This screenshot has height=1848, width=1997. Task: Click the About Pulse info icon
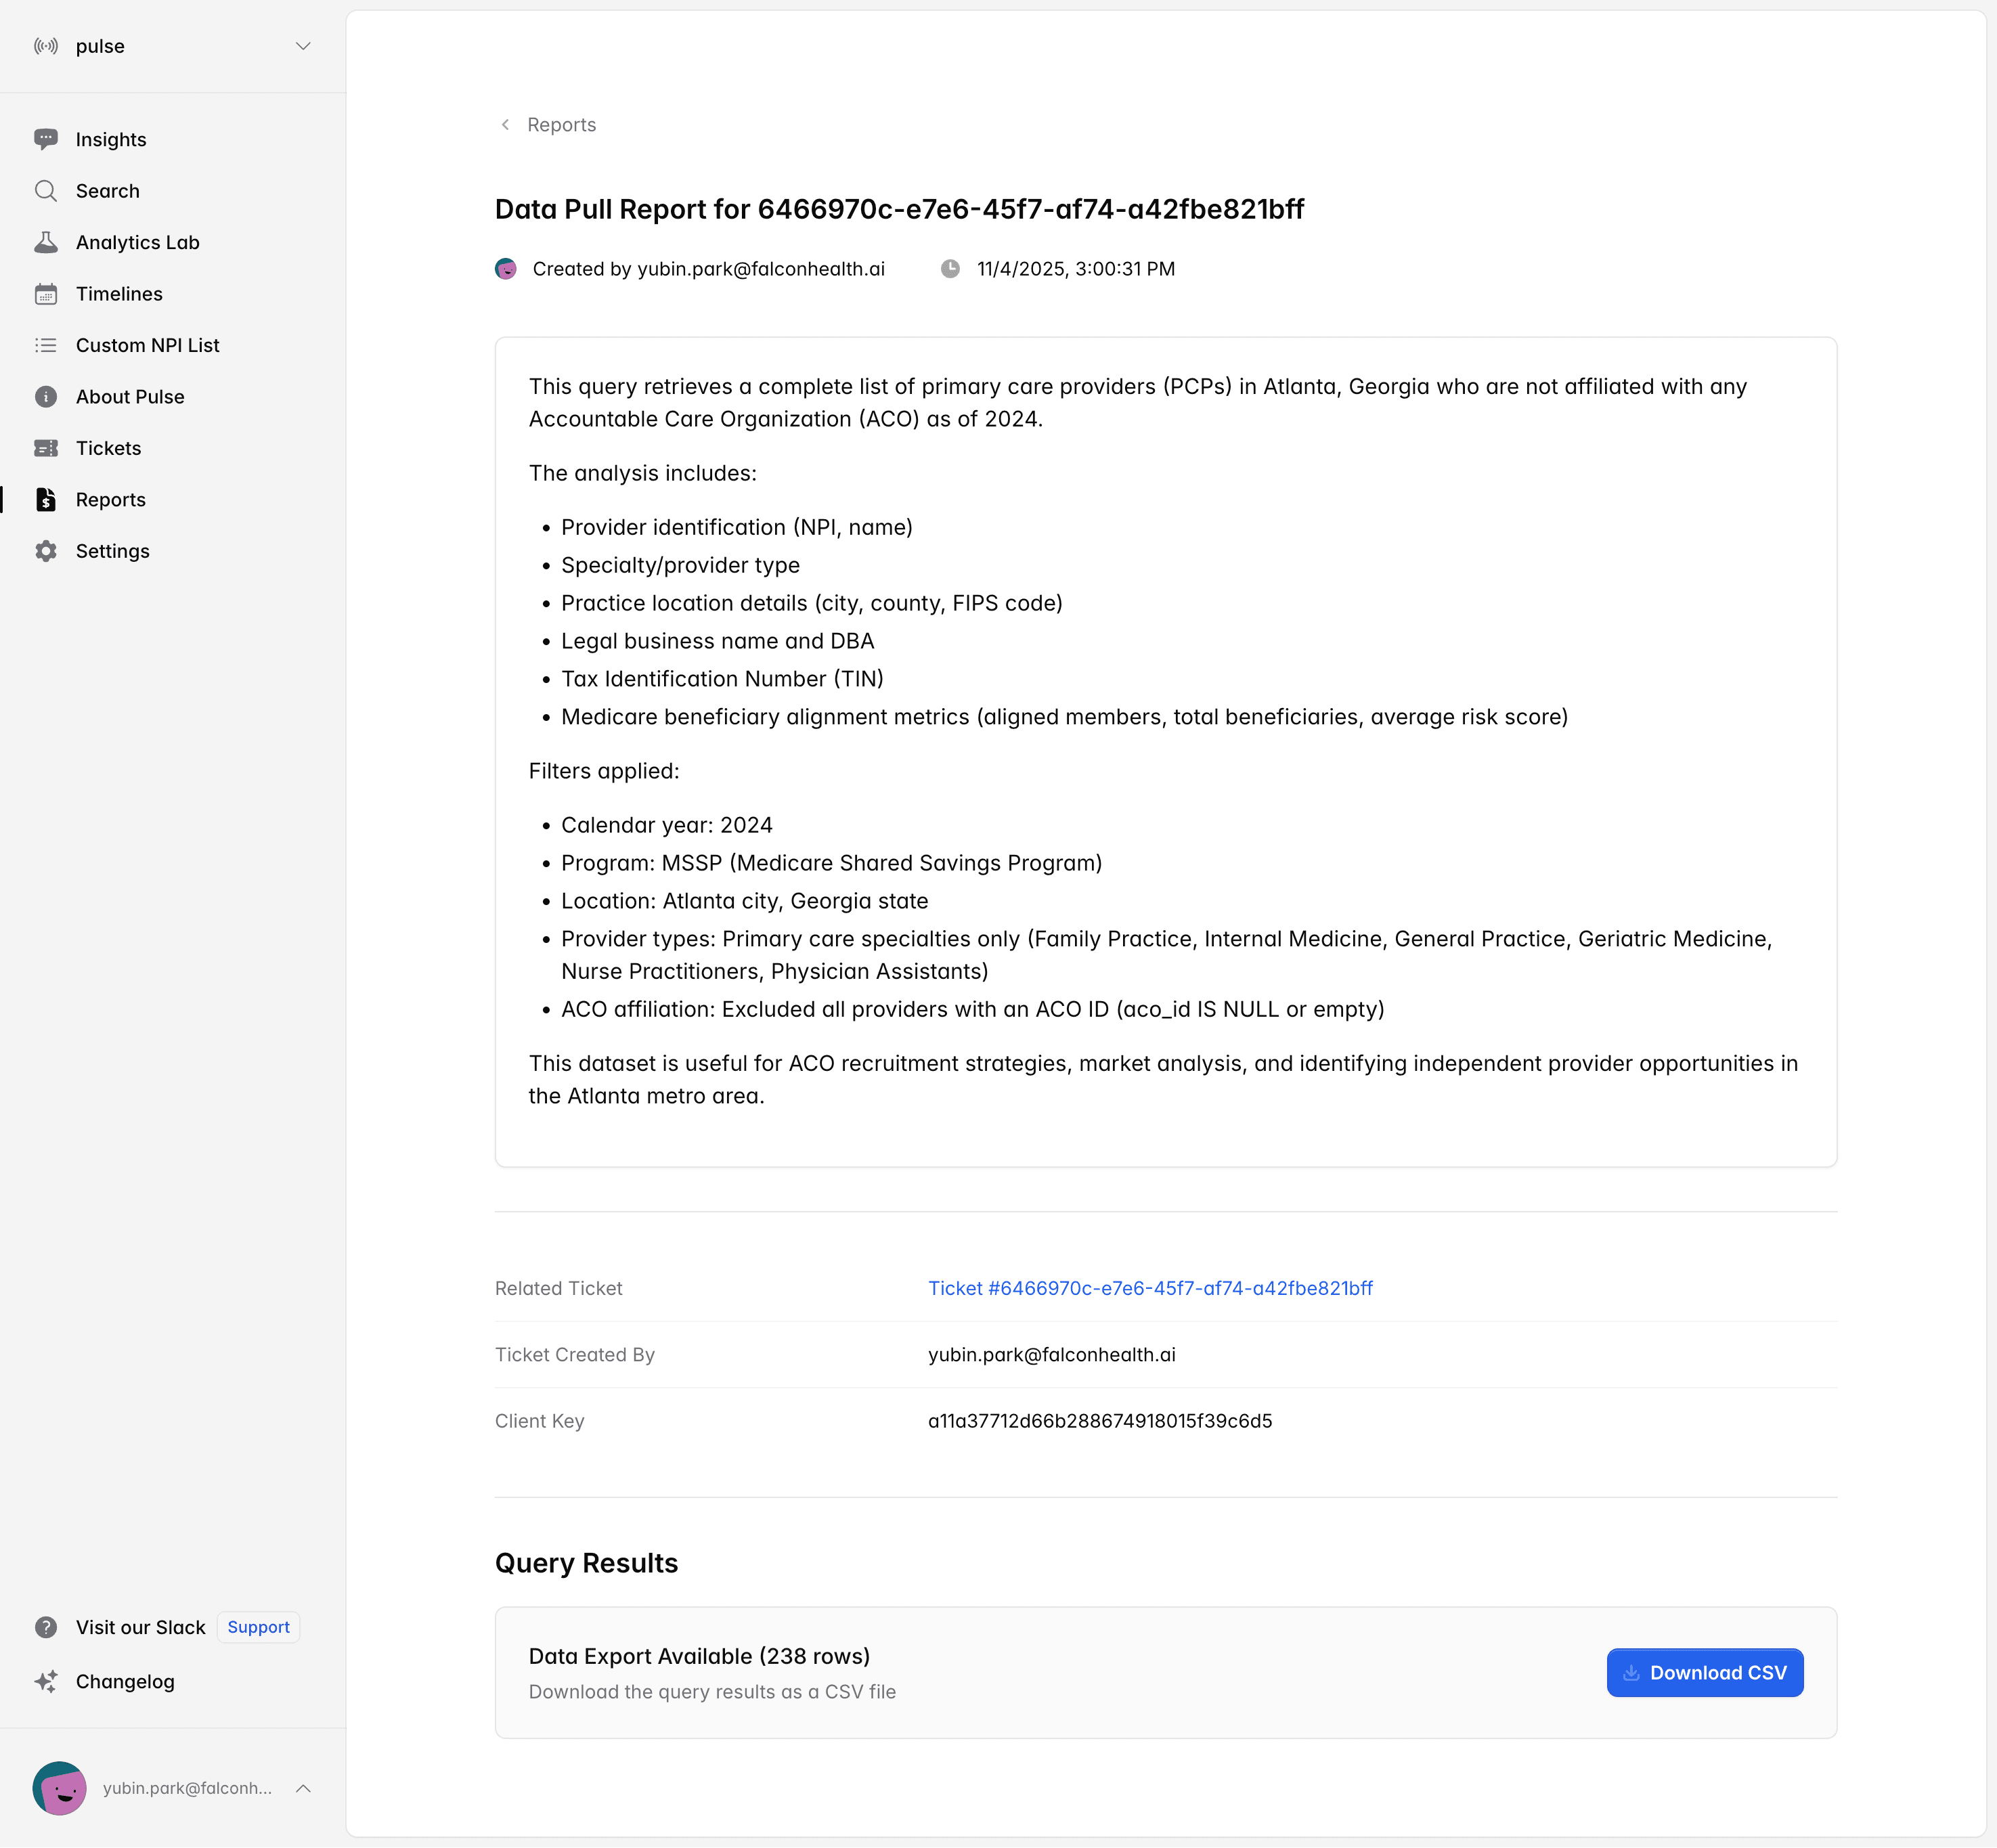tap(46, 397)
